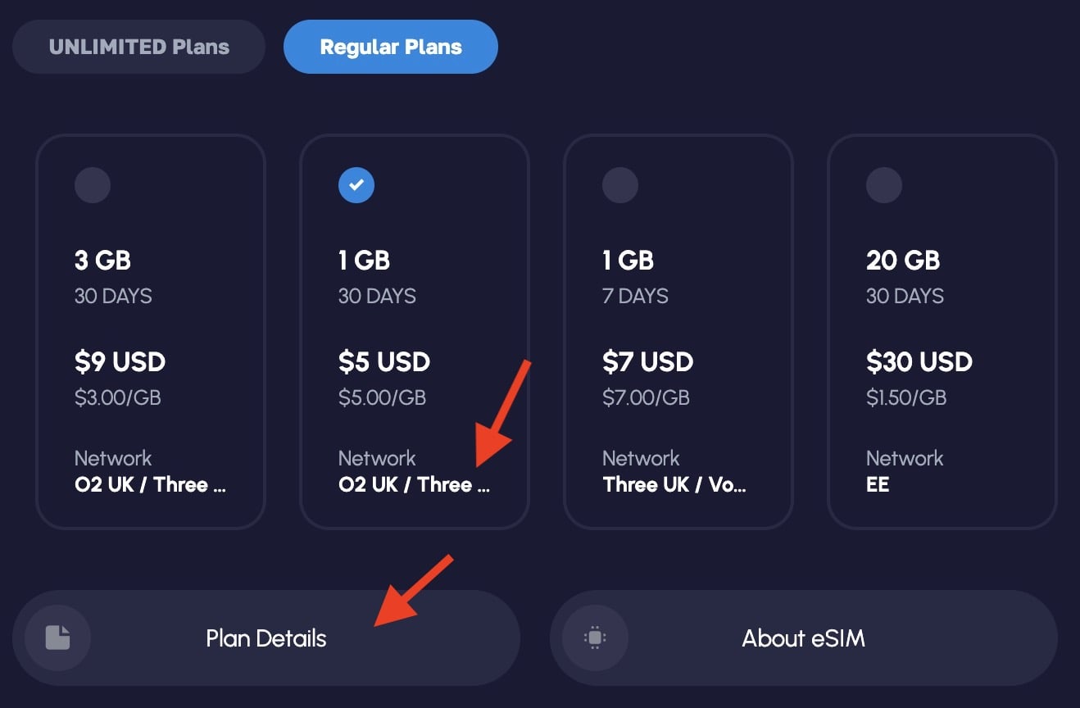Click the EE network label
The image size is (1080, 708).
pyautogui.click(x=878, y=484)
